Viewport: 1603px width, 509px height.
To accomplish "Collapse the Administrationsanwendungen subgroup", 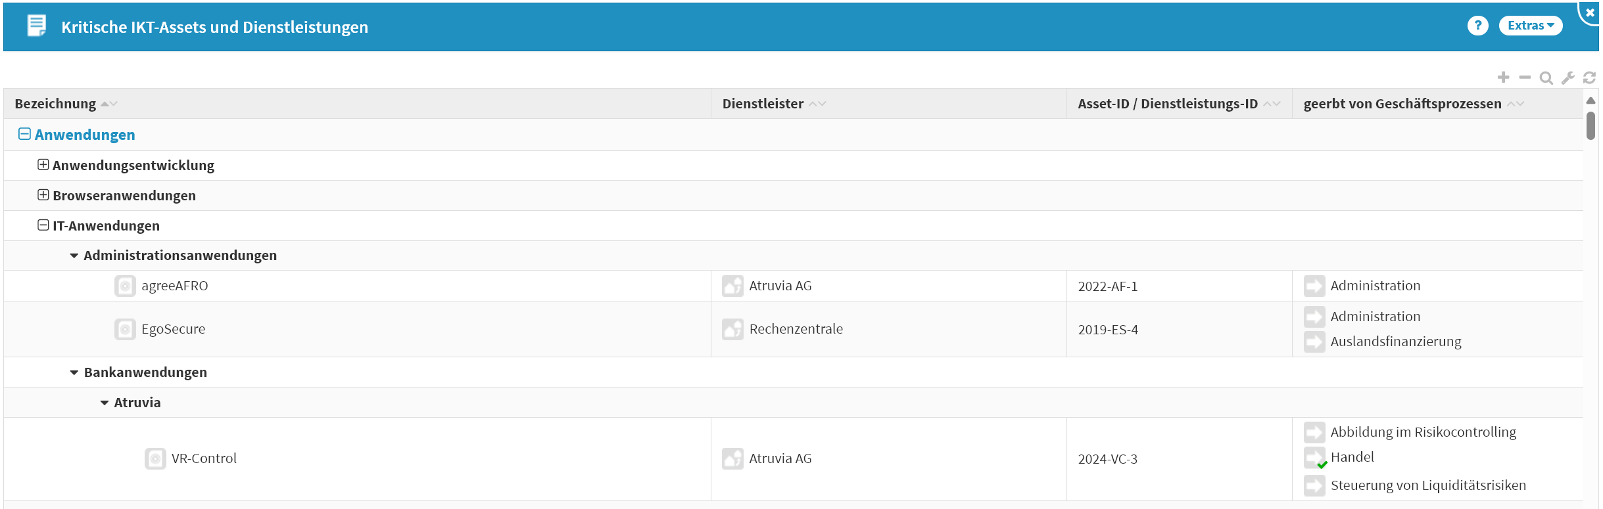I will [74, 255].
